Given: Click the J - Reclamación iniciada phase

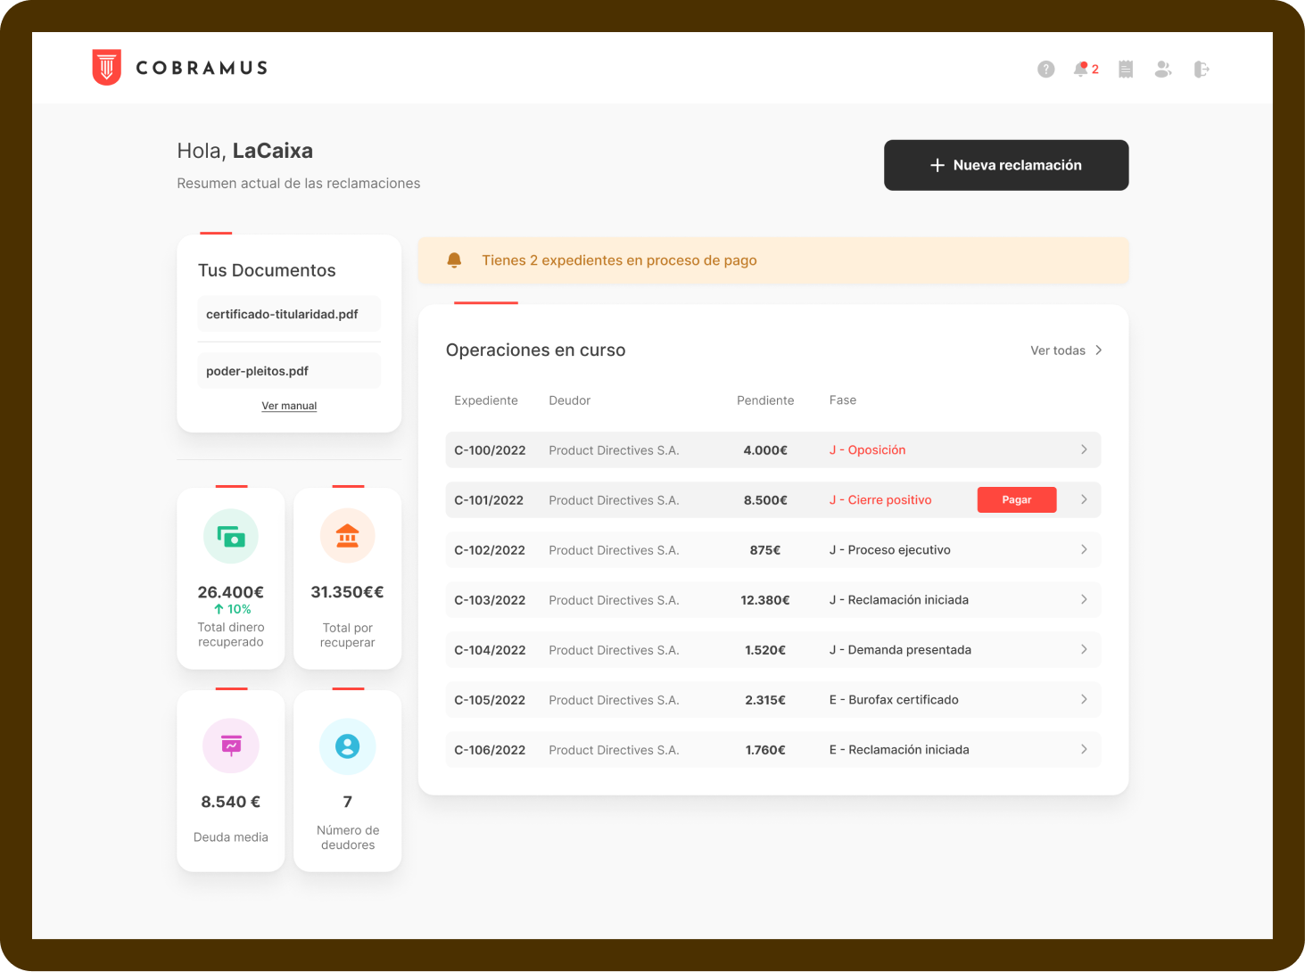Looking at the screenshot, I should tap(899, 600).
